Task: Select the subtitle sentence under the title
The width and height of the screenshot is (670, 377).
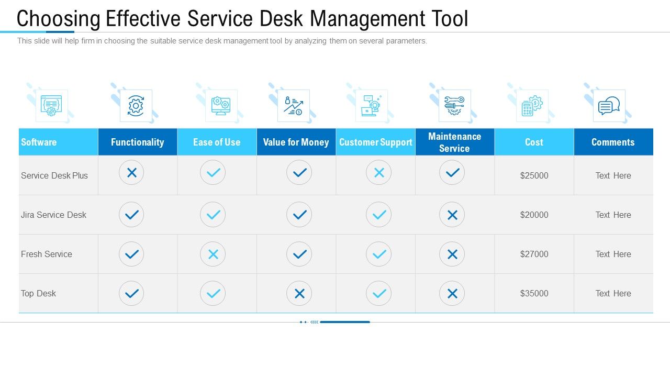Action: tap(222, 41)
